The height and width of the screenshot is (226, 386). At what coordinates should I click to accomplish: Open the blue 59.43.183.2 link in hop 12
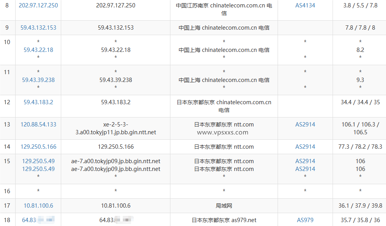38,102
